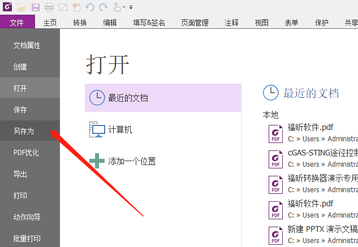The image size is (358, 247).
Task: Redo with the right curved arrow icon
Action: 103,7
